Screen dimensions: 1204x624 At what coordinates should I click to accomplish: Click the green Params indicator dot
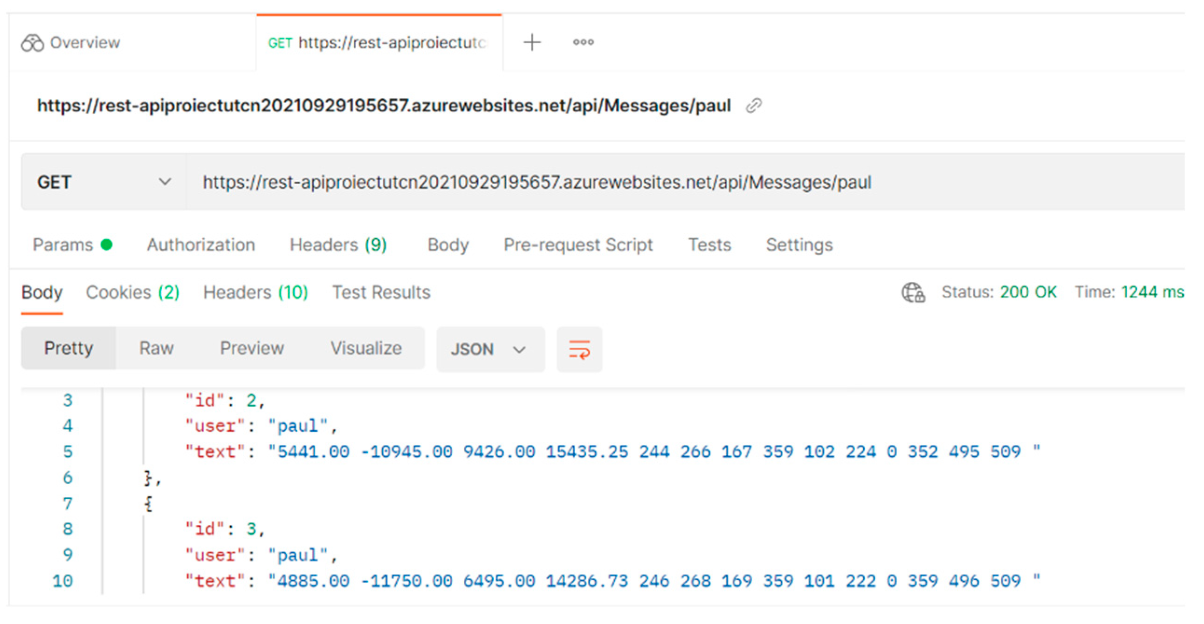pos(107,245)
